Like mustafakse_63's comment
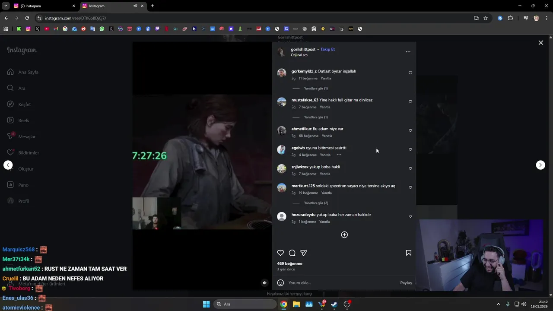The height and width of the screenshot is (311, 553). point(410,102)
